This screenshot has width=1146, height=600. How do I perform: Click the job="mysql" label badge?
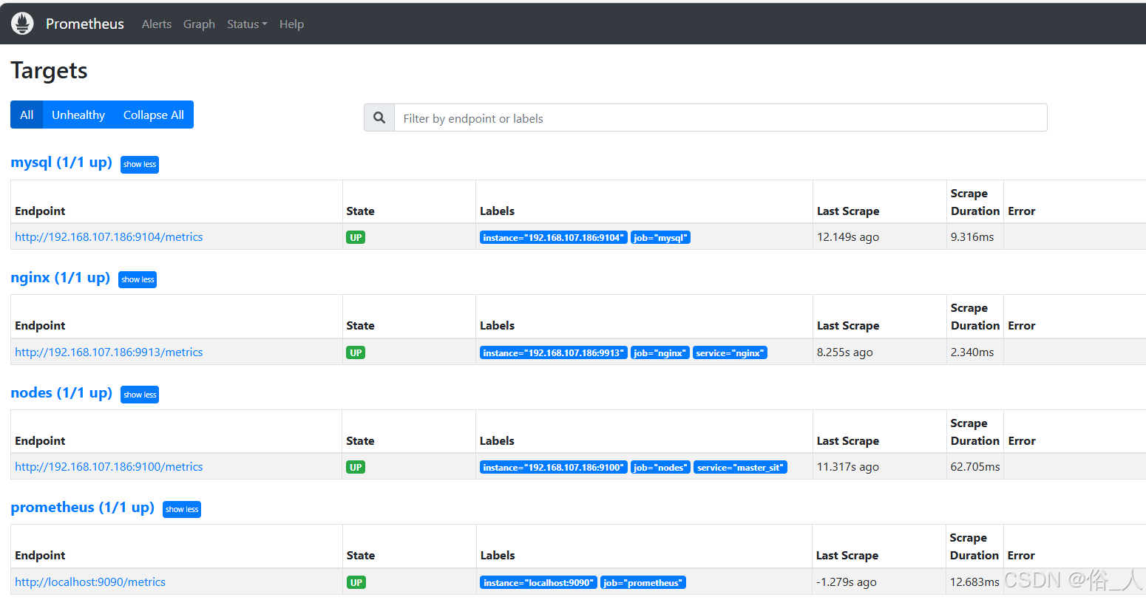coord(660,237)
